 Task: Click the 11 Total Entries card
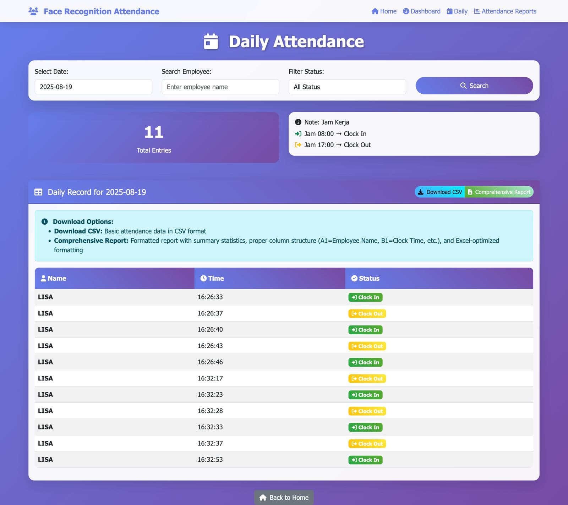click(x=154, y=138)
